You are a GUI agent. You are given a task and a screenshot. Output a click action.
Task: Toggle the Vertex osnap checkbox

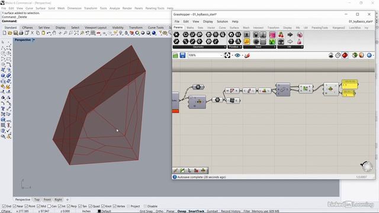point(114,206)
